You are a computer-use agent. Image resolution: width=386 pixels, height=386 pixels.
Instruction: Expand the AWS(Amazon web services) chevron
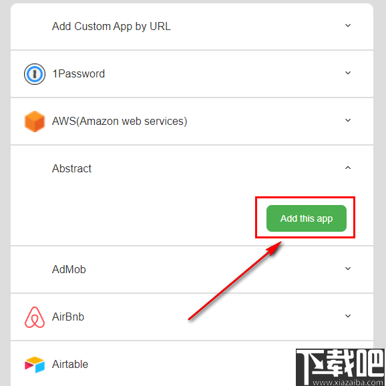tap(347, 120)
